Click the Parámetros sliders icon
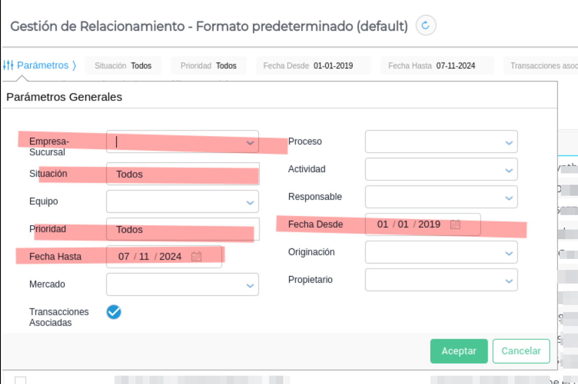 [9, 65]
